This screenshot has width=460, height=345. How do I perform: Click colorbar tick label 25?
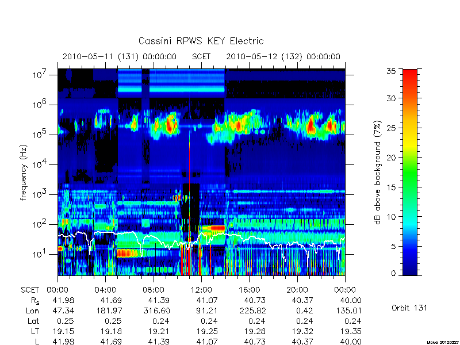[x=390, y=128]
